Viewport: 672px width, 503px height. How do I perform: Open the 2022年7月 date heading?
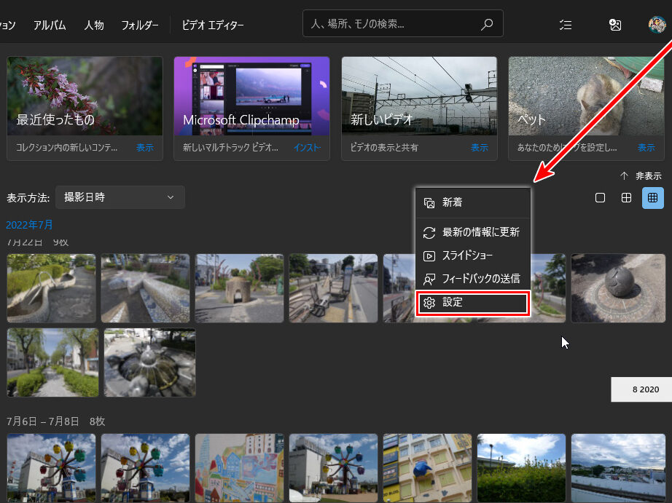(x=30, y=225)
